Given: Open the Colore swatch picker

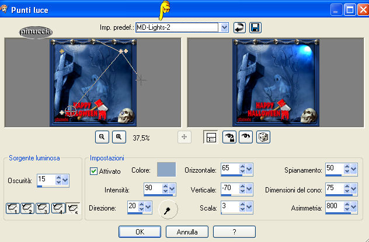Looking at the screenshot, I should pos(166,169).
